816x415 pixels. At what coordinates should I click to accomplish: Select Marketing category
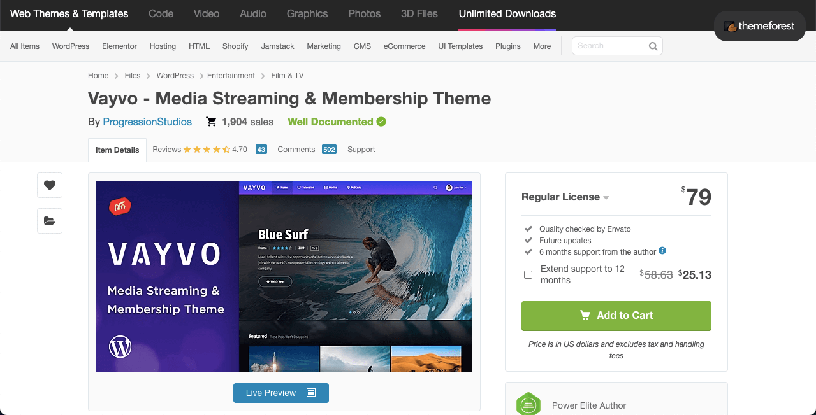[324, 46]
